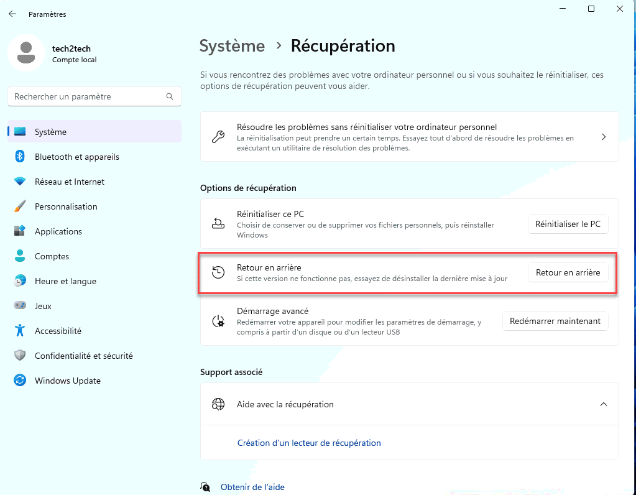This screenshot has height=495, width=636.
Task: Open Résoudre les problèmes chevron arrow
Action: [x=604, y=137]
